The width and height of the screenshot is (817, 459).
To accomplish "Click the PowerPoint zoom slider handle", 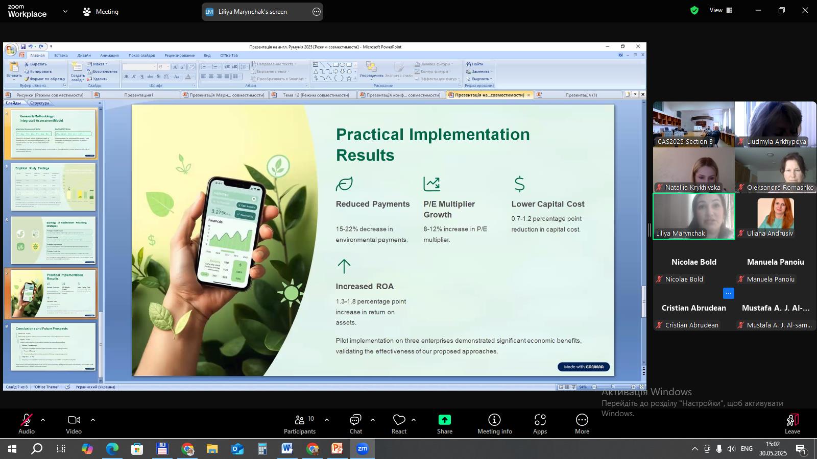I will 613,387.
